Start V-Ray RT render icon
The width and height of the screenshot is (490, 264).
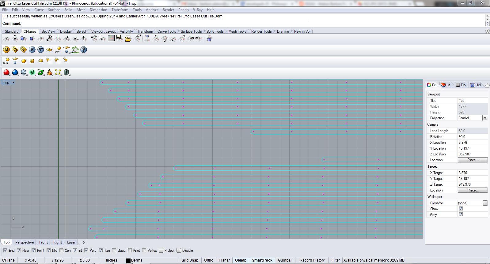pyautogui.click(x=41, y=50)
